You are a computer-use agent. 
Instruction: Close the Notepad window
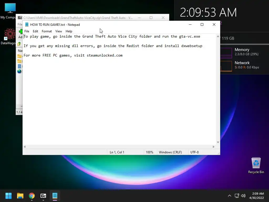point(214,24)
